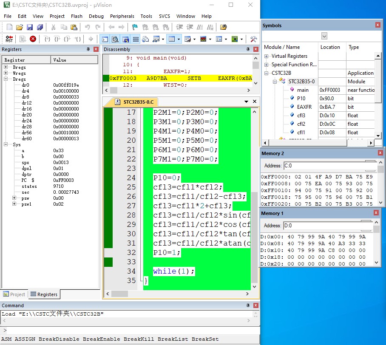Click the Memory 2 address field

point(330,166)
